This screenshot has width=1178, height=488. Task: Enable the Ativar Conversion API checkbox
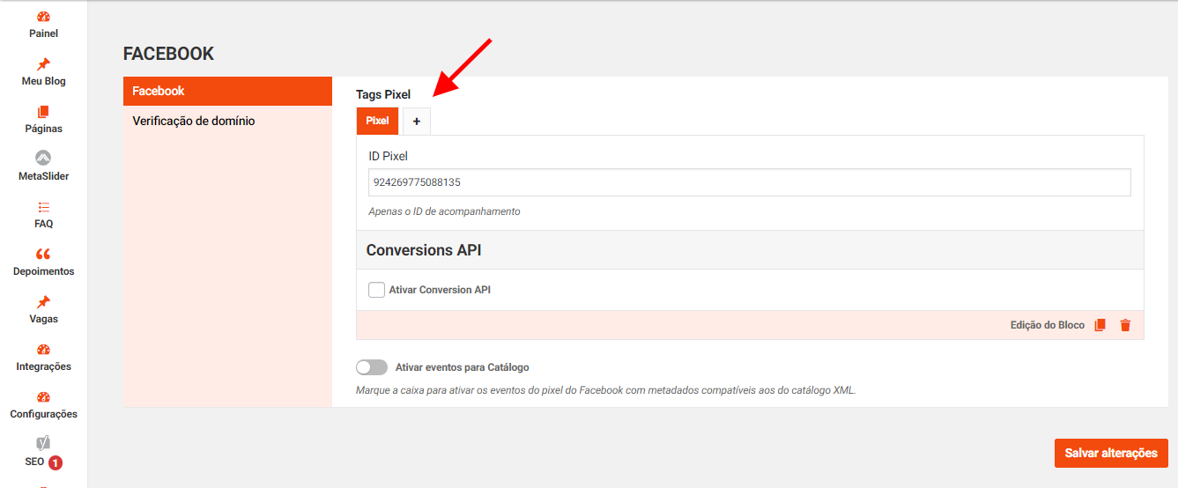pos(376,290)
